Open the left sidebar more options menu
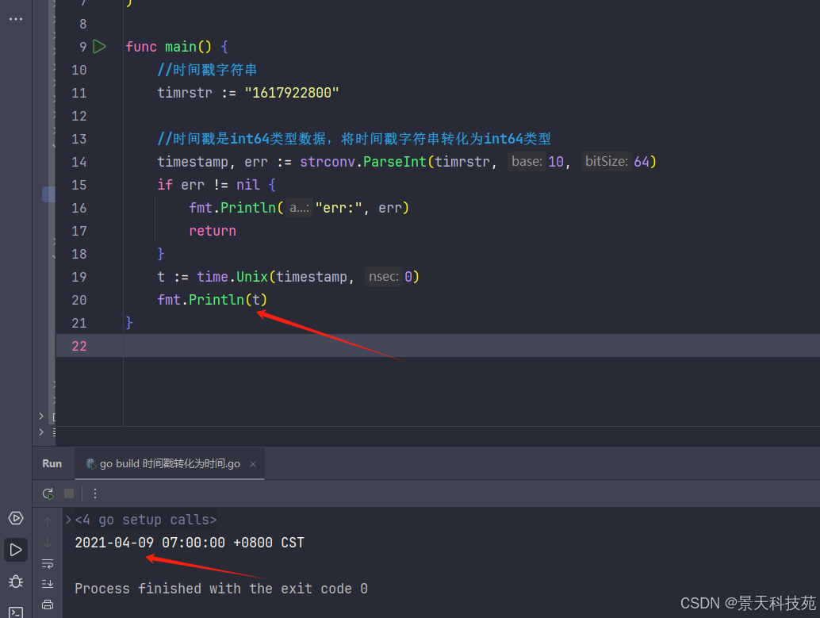The image size is (820, 618). 16,19
